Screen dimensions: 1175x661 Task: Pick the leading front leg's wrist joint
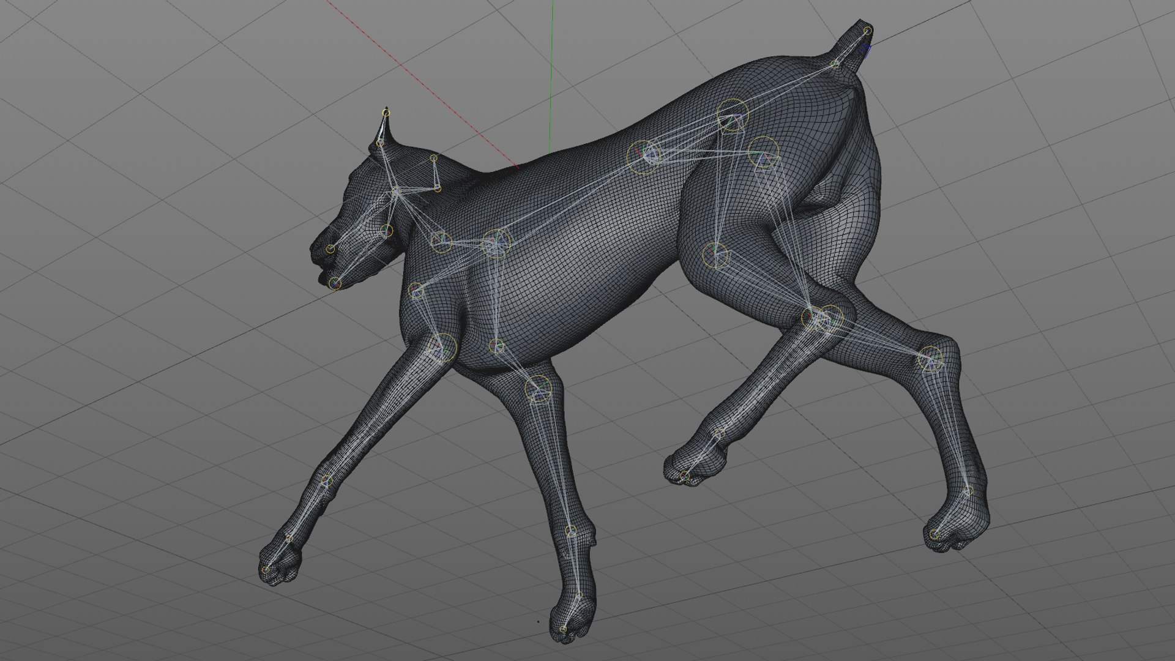pos(327,481)
